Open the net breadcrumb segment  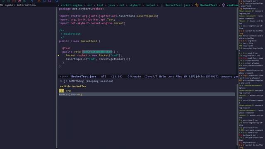122,5
